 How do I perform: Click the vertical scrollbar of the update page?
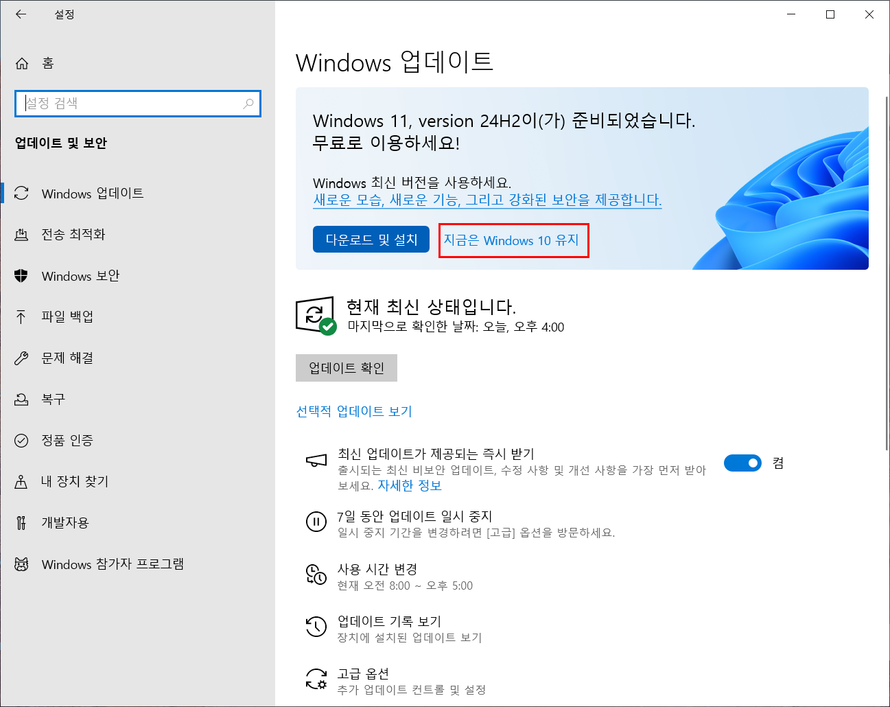(x=886, y=272)
